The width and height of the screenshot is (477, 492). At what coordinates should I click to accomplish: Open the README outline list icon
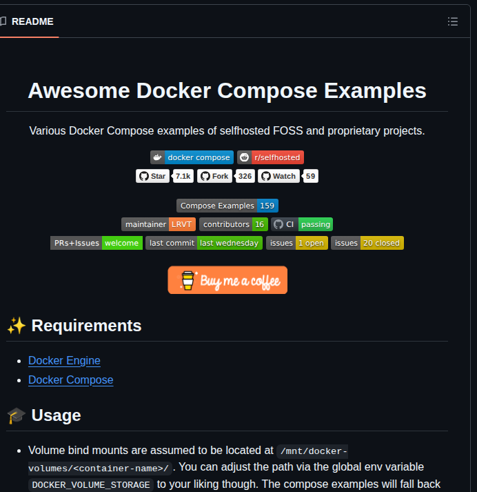(x=453, y=21)
